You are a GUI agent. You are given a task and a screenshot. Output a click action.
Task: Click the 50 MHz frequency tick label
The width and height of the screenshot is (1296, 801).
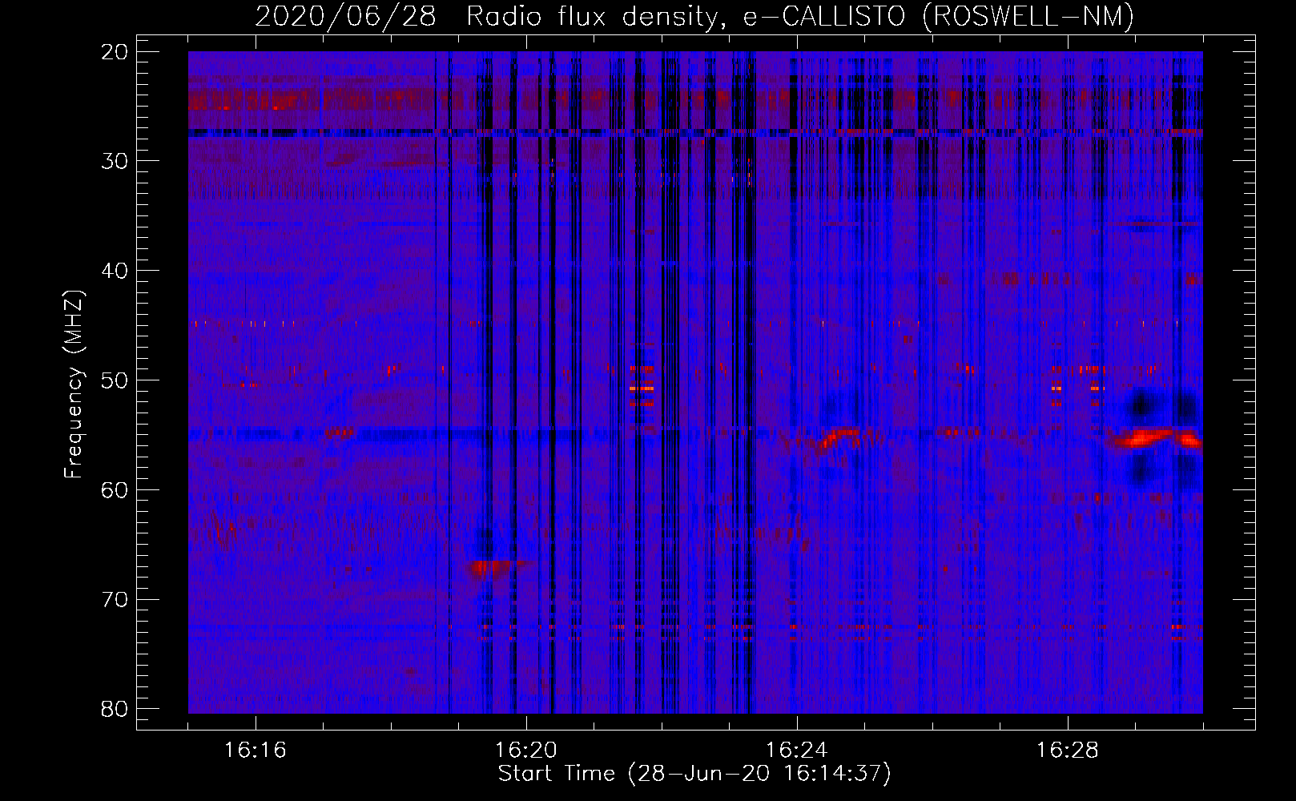tap(115, 380)
